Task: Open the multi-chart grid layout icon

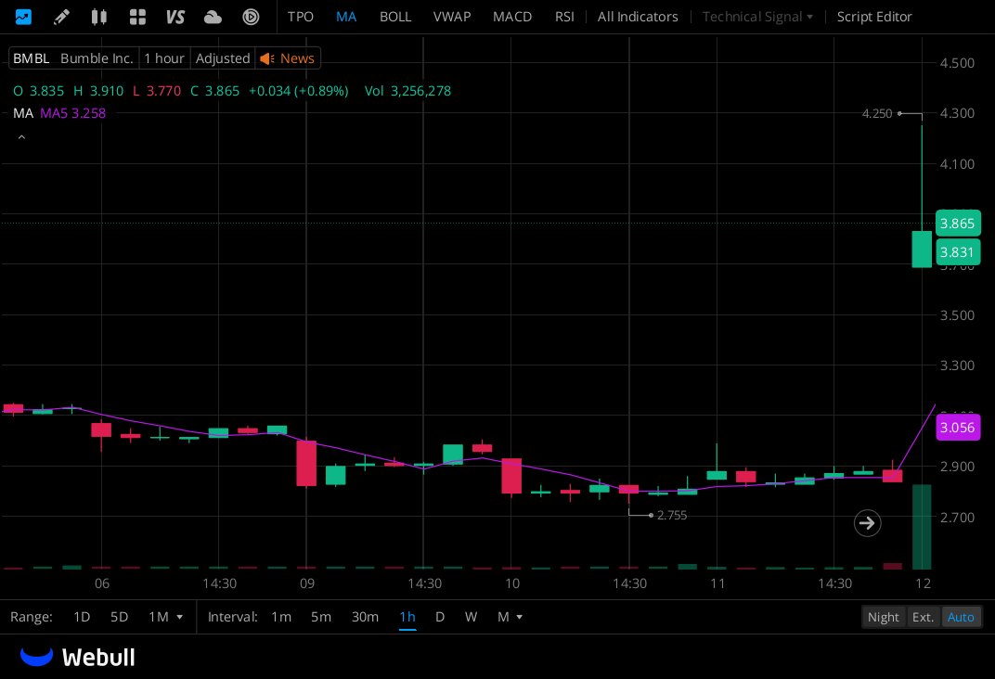Action: coord(137,17)
